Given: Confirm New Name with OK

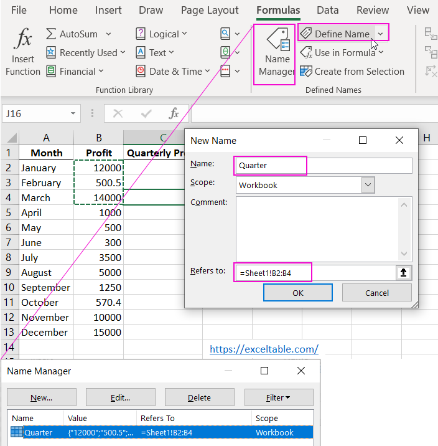Looking at the screenshot, I should point(297,293).
